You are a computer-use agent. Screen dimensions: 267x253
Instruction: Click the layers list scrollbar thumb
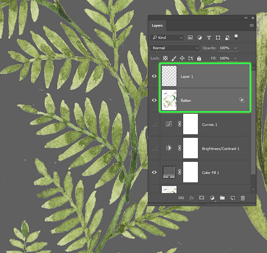click(253, 122)
